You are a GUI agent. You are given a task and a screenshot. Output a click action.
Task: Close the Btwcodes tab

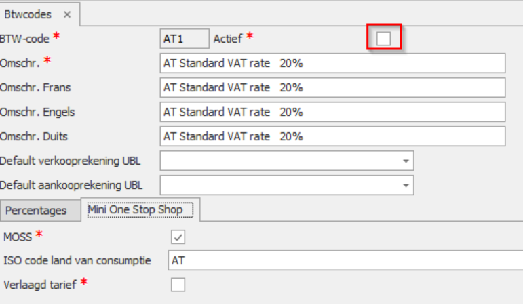67,14
